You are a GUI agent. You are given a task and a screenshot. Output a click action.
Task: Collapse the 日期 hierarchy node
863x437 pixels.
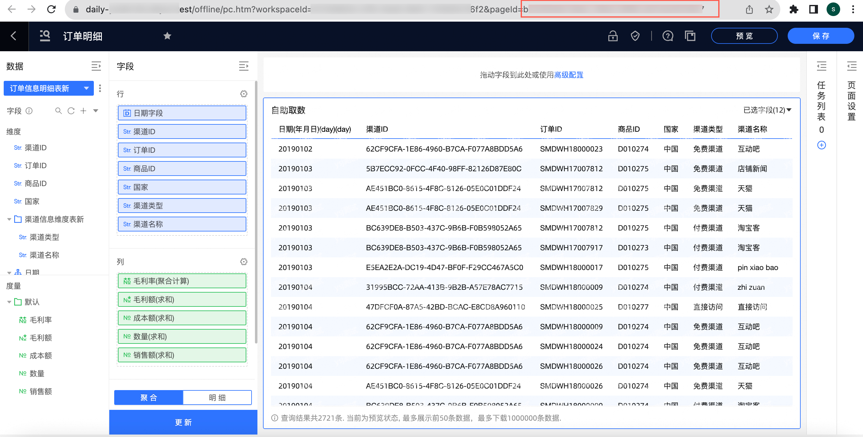(9, 272)
